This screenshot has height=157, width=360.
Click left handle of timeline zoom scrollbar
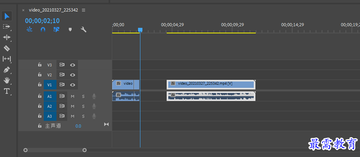pos(25,150)
